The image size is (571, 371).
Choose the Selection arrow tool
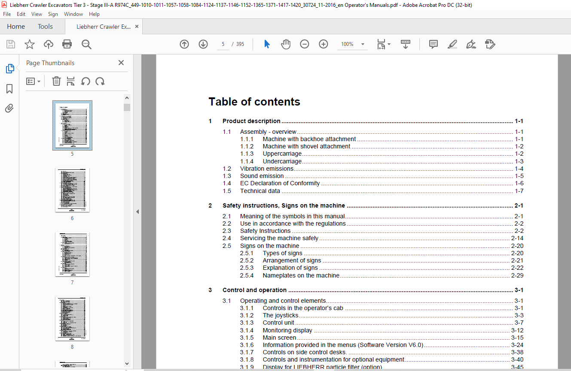click(x=267, y=44)
